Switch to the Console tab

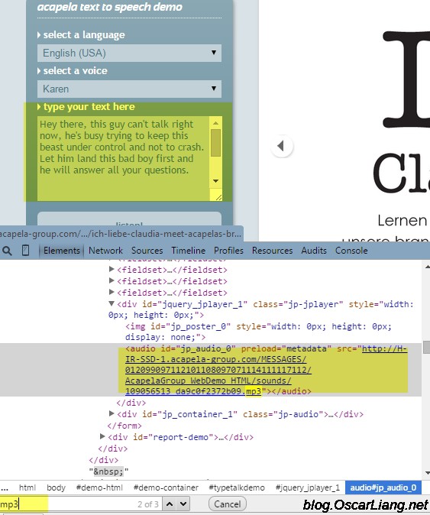coord(351,251)
